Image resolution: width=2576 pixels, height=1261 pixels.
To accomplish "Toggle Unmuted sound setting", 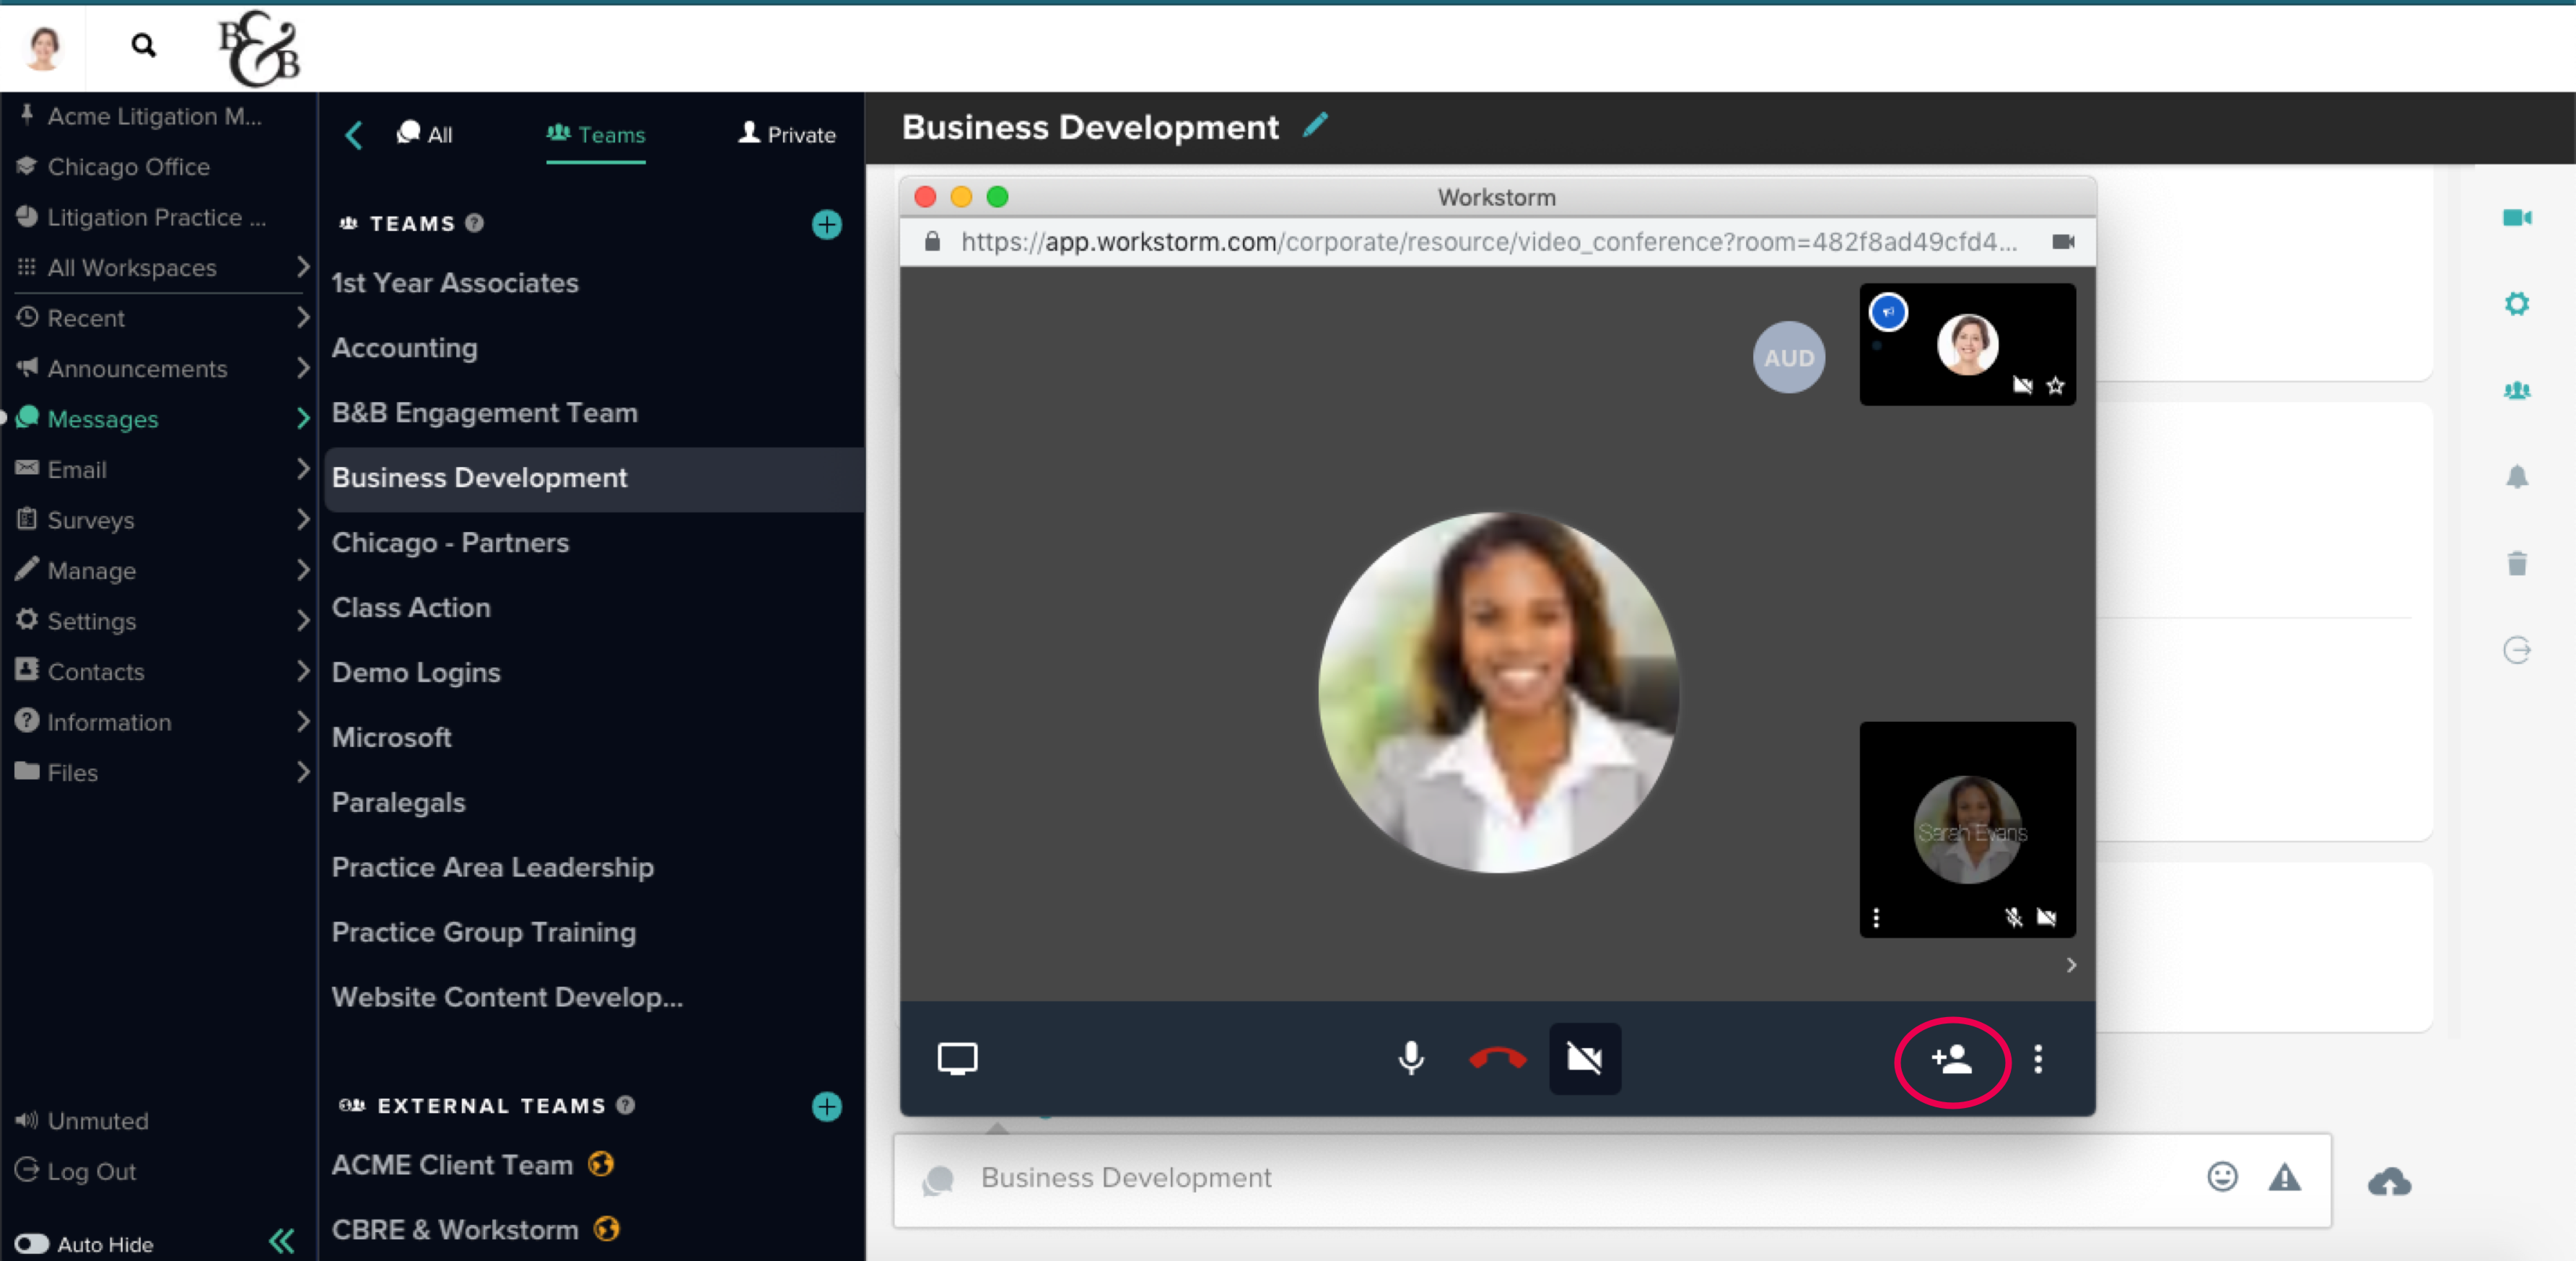I will tap(82, 1120).
